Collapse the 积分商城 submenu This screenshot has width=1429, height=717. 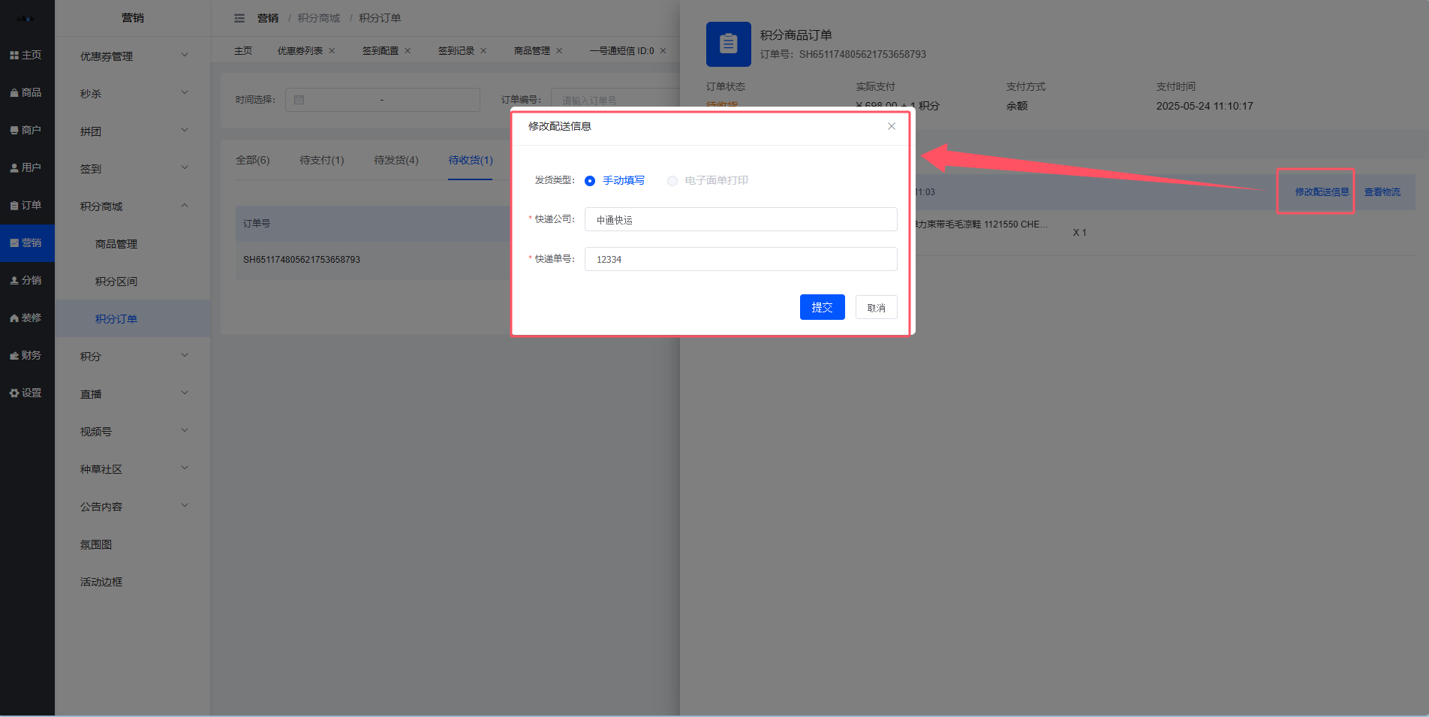(x=133, y=206)
